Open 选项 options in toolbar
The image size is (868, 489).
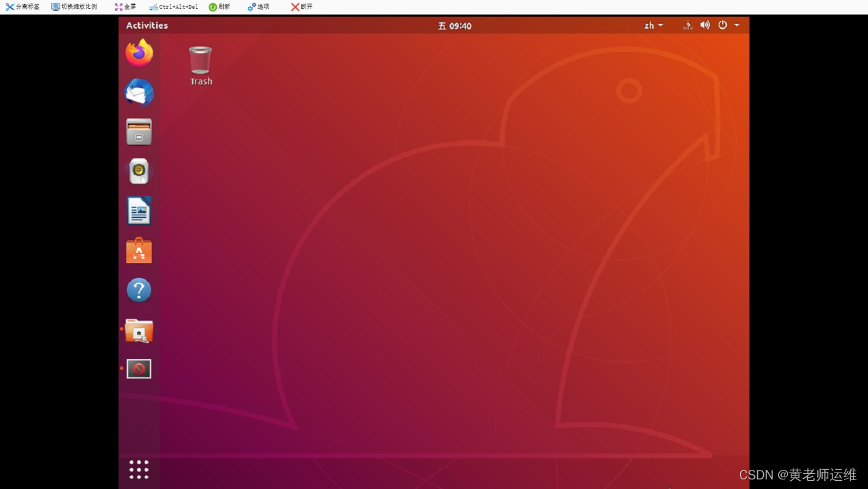point(258,7)
